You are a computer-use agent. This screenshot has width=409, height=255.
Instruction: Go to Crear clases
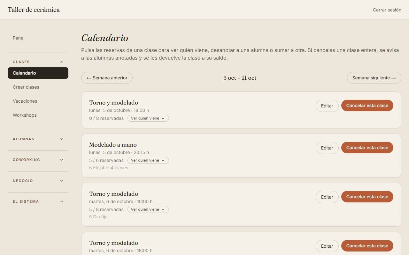pyautogui.click(x=38, y=87)
